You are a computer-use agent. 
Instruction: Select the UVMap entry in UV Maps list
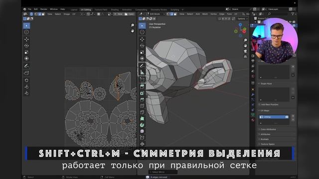point(274,117)
